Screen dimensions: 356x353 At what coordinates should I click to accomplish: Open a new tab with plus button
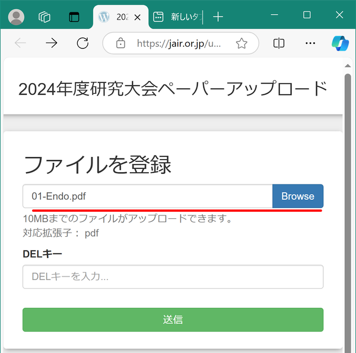(x=218, y=17)
